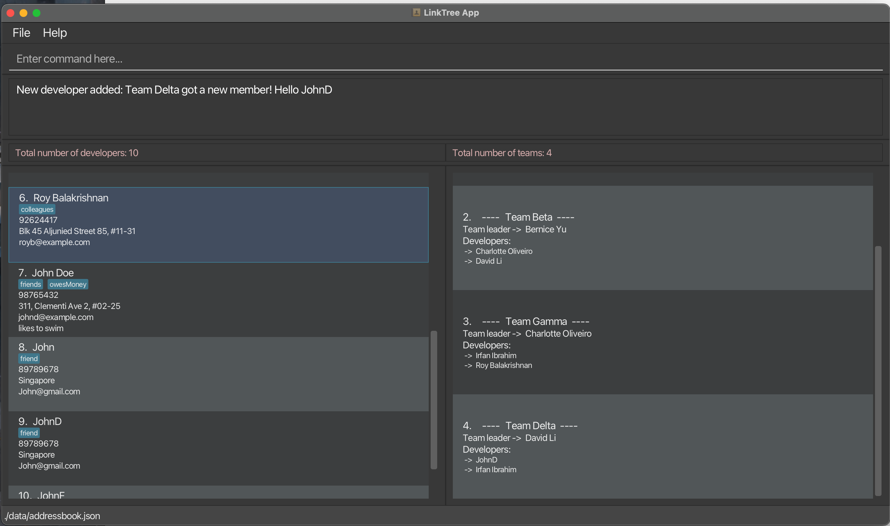Open the File menu
890x526 pixels.
(x=21, y=33)
